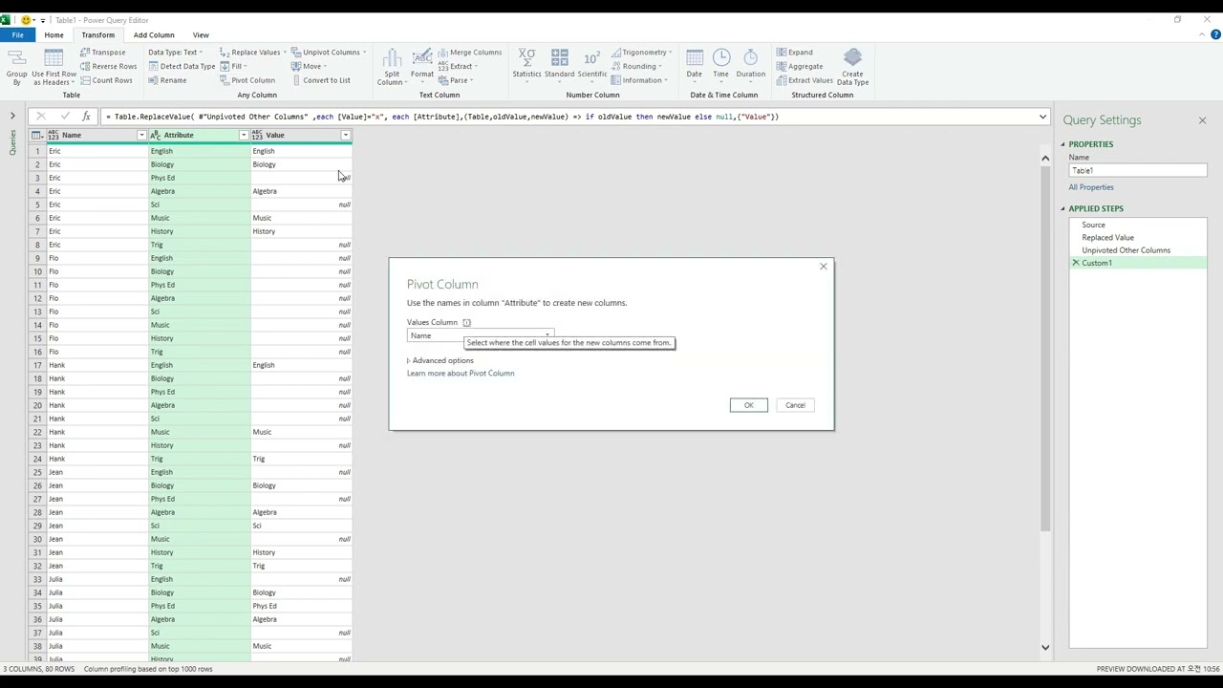
Task: Select the Replaced Value step
Action: [x=1107, y=237]
